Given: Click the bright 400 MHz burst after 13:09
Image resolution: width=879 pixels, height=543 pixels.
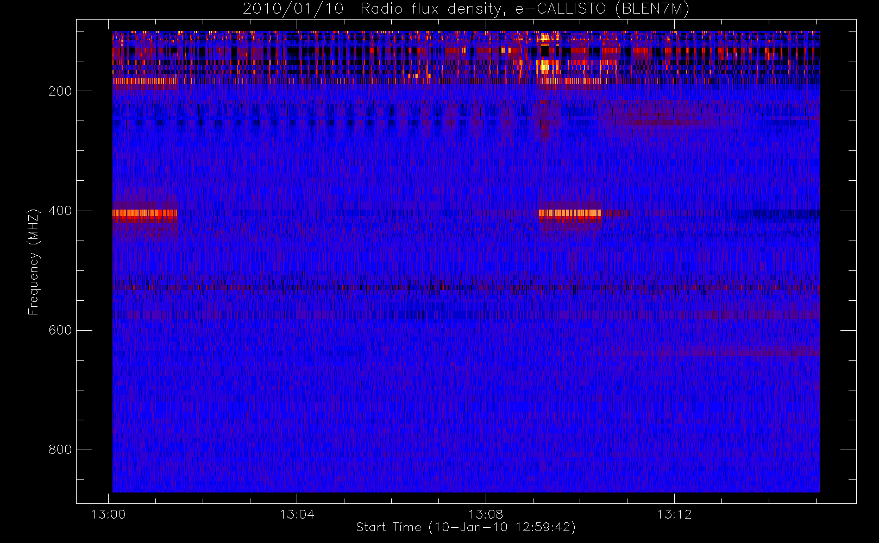Looking at the screenshot, I should [x=570, y=215].
